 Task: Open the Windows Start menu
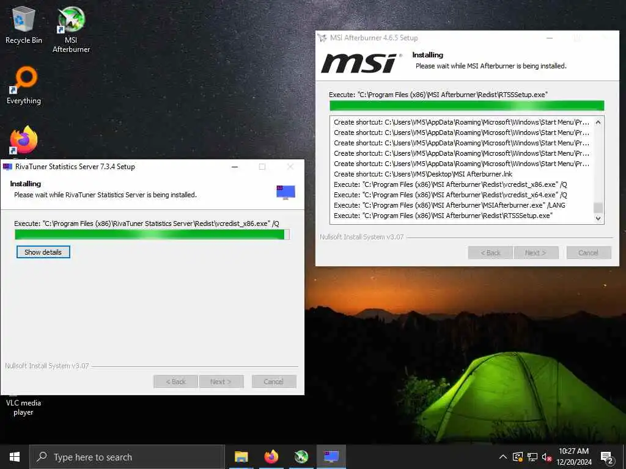[x=15, y=457]
